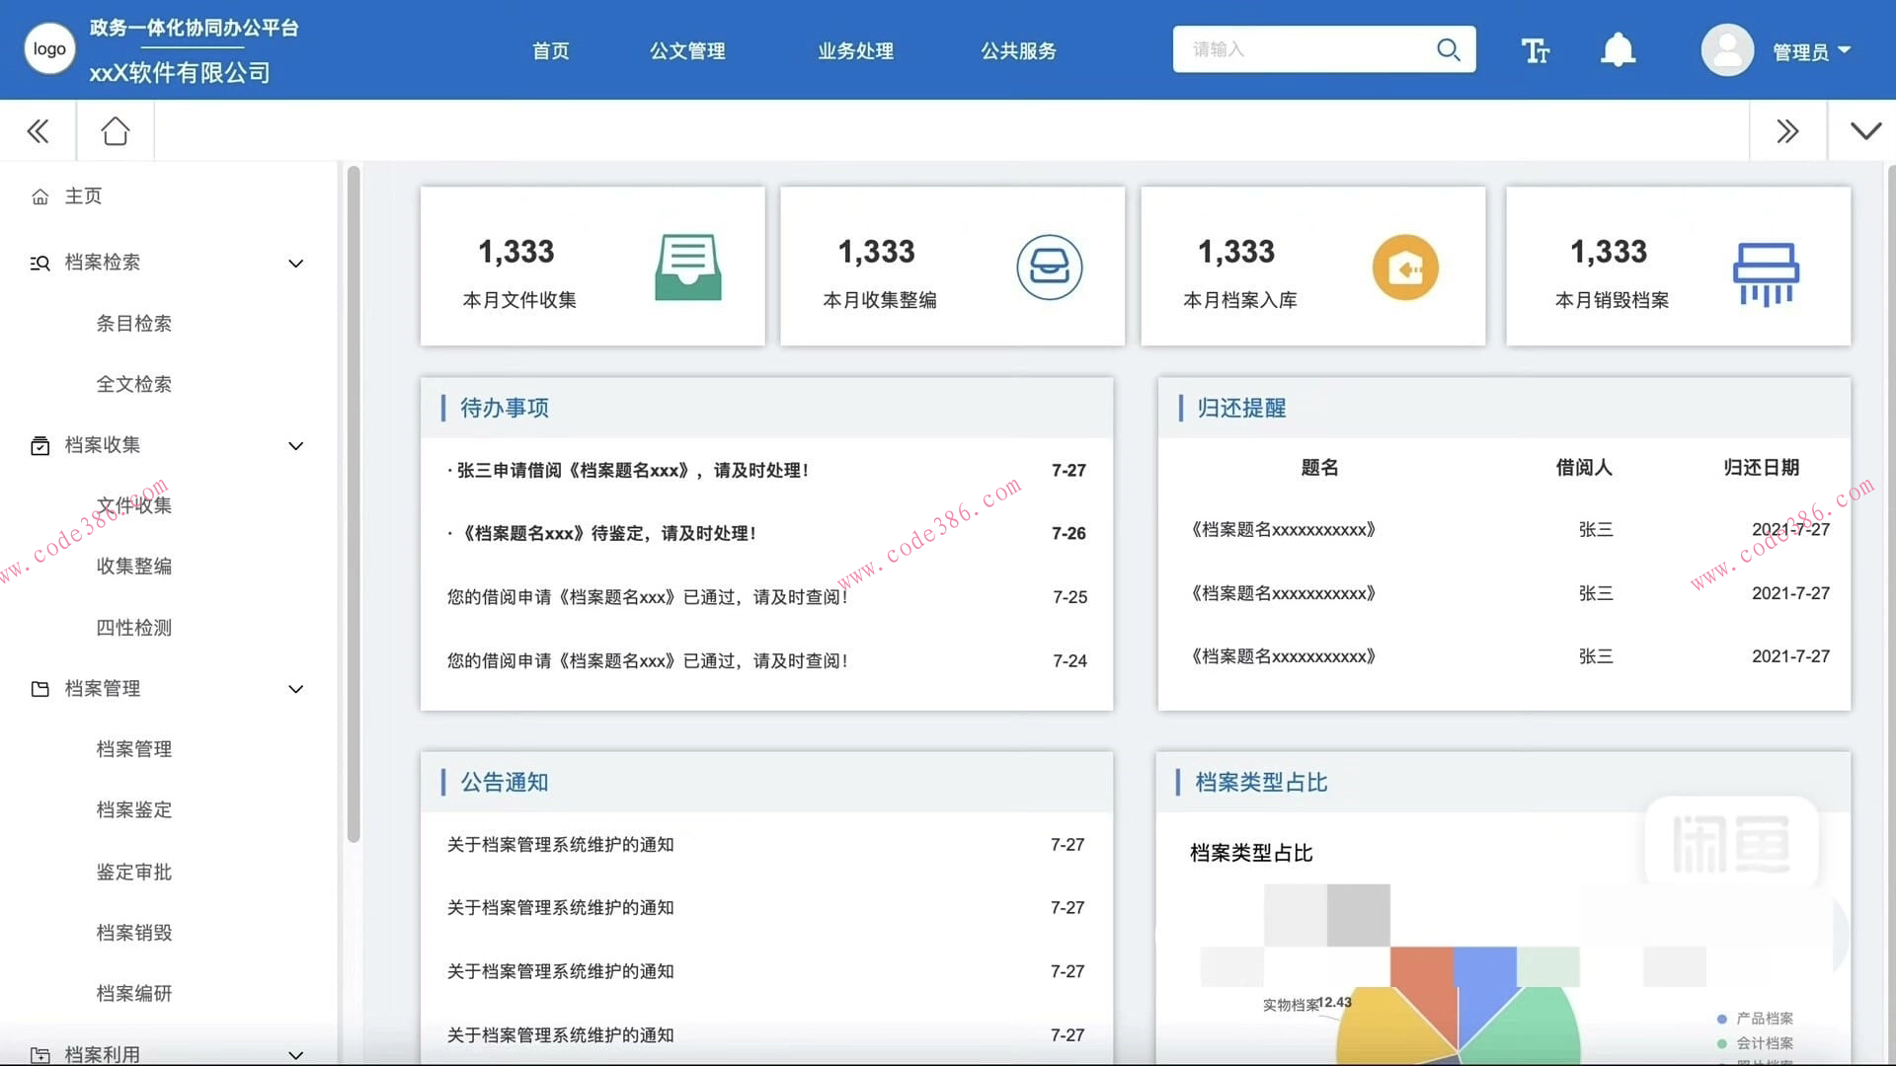1896x1066 pixels.
Task: Switch to the 业务处理 menu
Action: pyautogui.click(x=855, y=50)
